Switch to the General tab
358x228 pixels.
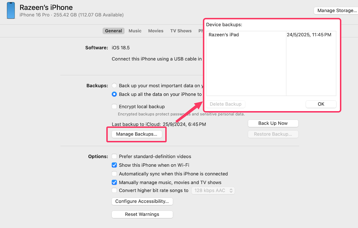113,31
